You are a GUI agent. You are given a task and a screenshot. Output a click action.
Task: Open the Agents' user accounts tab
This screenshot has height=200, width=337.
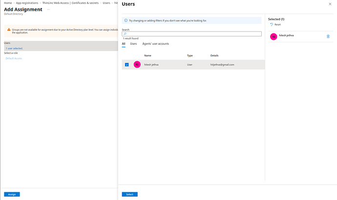156,44
